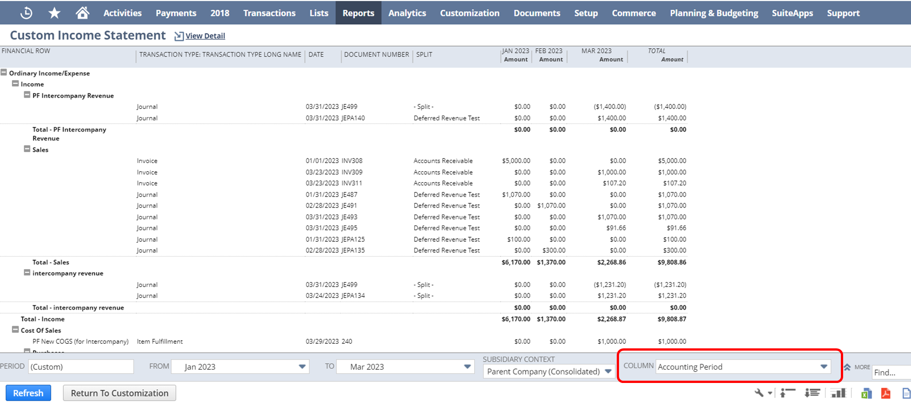911x403 pixels.
Task: Click document number JE491
Action: tap(349, 205)
